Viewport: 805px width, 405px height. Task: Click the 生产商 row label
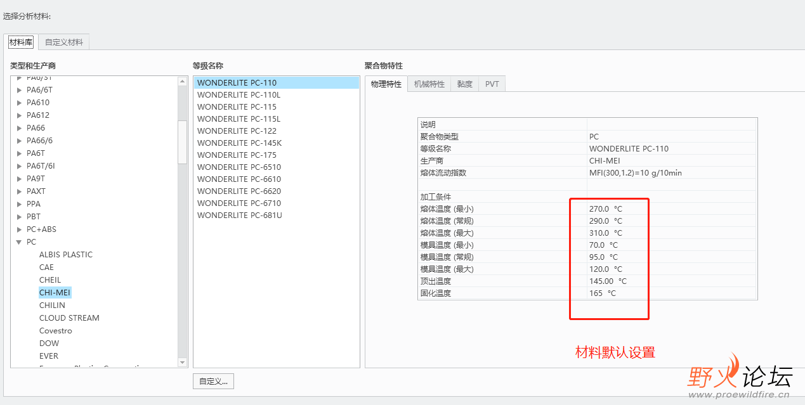[x=432, y=161]
